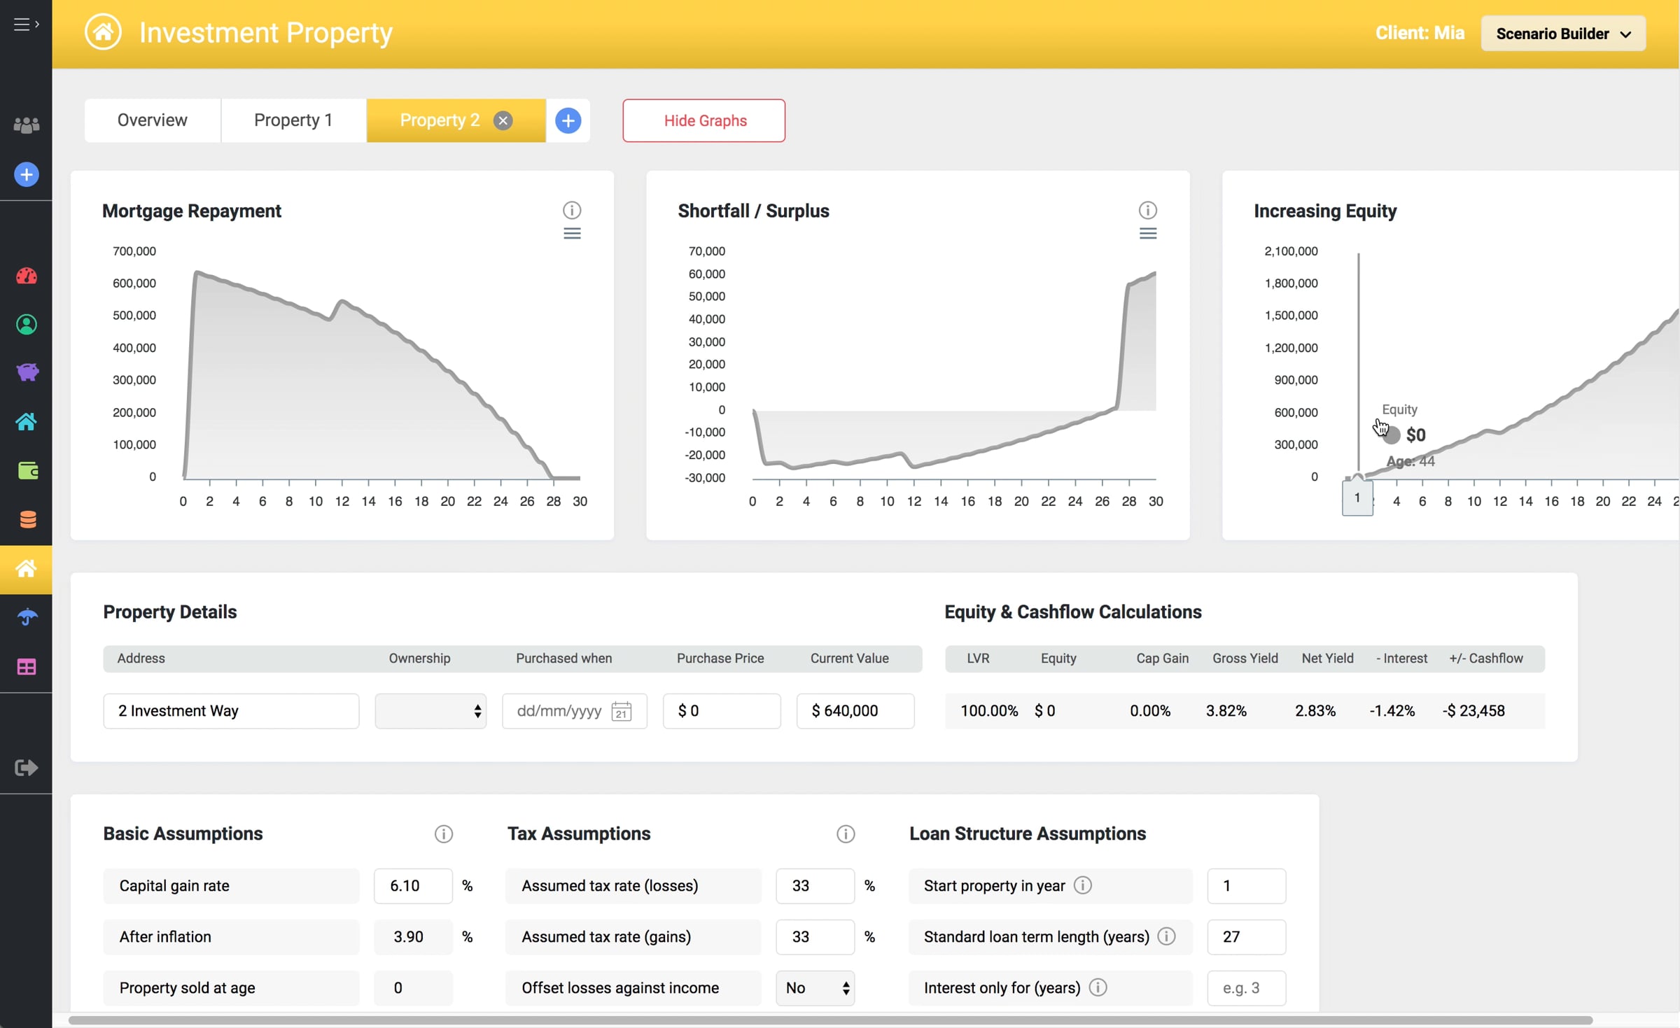Switch to the Property 1 tab
Image resolution: width=1680 pixels, height=1028 pixels.
tap(293, 120)
